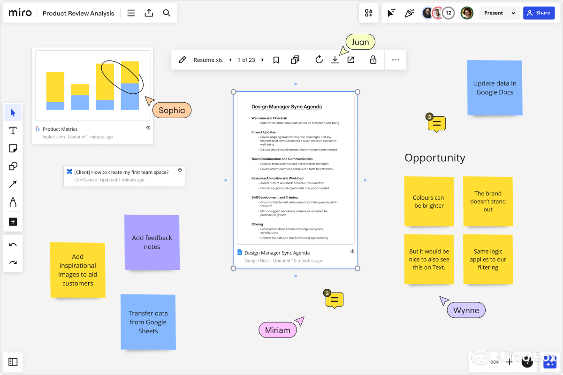The width and height of the screenshot is (563, 375).
Task: Select the blue 'Update data in Google Docs' note
Action: 495,88
